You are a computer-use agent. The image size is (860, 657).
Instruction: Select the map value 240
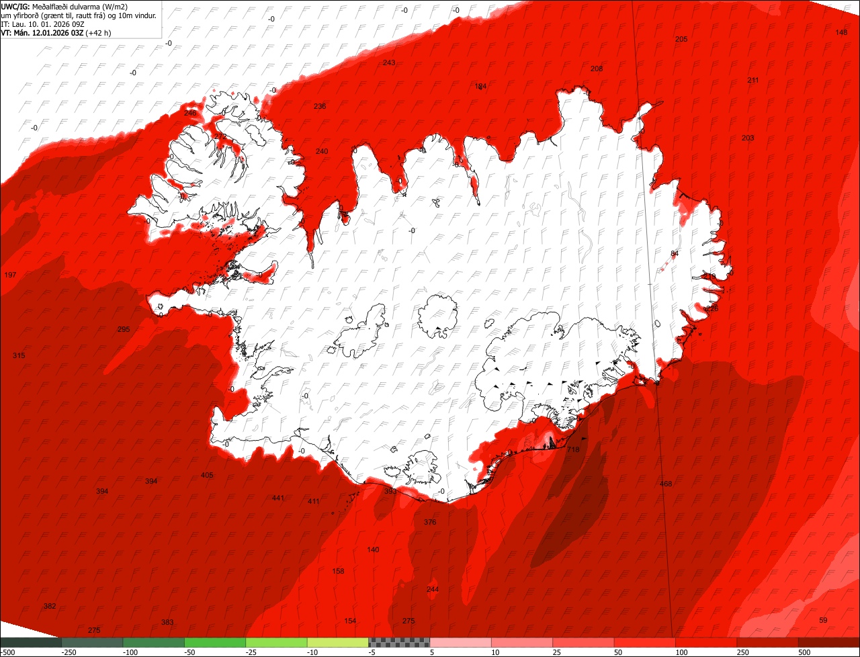pyautogui.click(x=322, y=151)
